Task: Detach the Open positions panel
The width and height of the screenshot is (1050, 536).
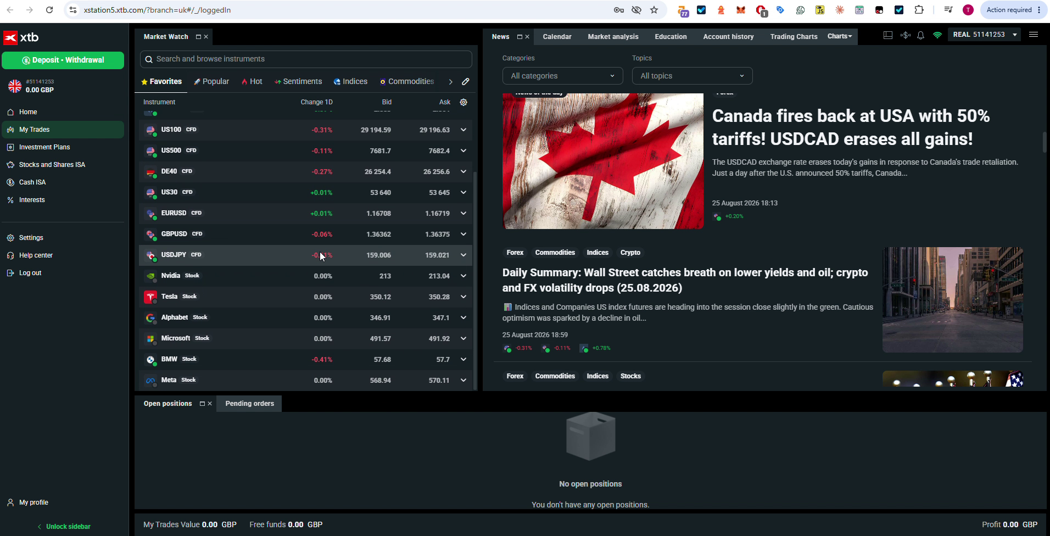Action: click(202, 404)
